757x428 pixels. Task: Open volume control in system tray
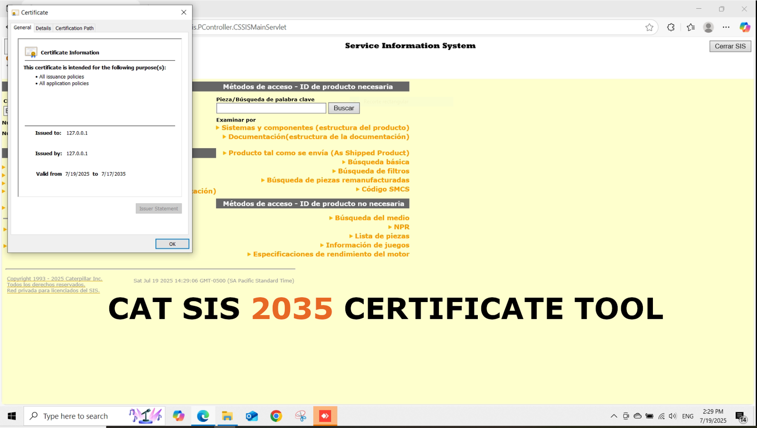point(672,416)
